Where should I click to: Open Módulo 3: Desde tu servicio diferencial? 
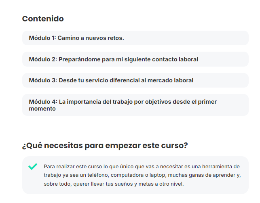tap(135, 80)
